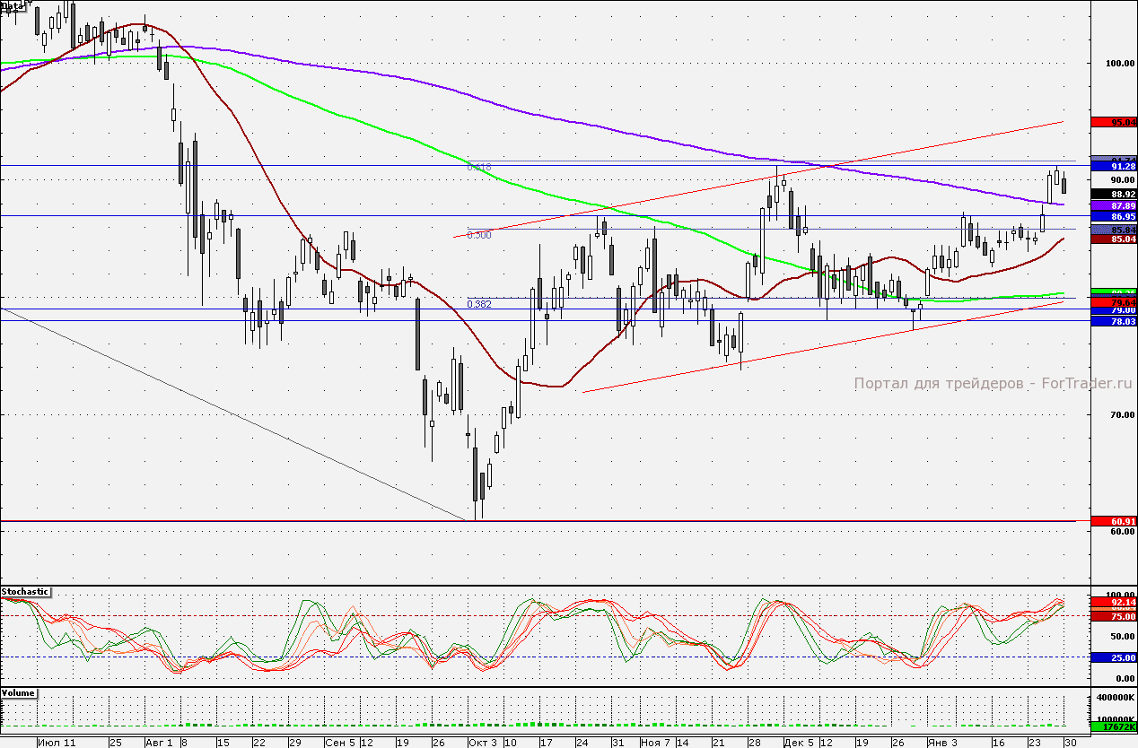Click the 0.382 Fibonacci level label

point(479,304)
